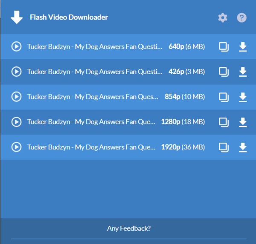Screen dimensions: 256x244
Task: Play preview of the 1920p video
Action: (x=16, y=147)
